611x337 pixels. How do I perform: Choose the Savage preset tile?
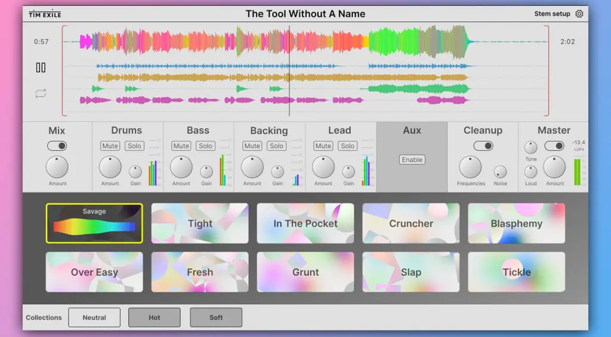(94, 223)
